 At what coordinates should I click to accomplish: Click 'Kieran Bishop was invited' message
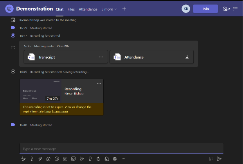pyautogui.click(x=49, y=20)
